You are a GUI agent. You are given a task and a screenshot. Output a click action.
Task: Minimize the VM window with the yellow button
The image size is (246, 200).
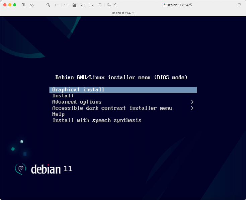point(10,5)
